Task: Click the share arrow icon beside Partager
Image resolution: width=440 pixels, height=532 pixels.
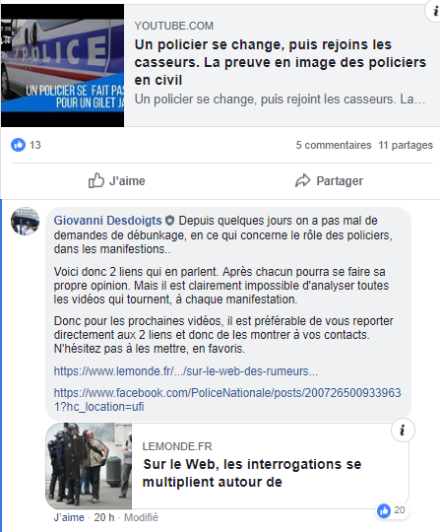Action: 302,180
